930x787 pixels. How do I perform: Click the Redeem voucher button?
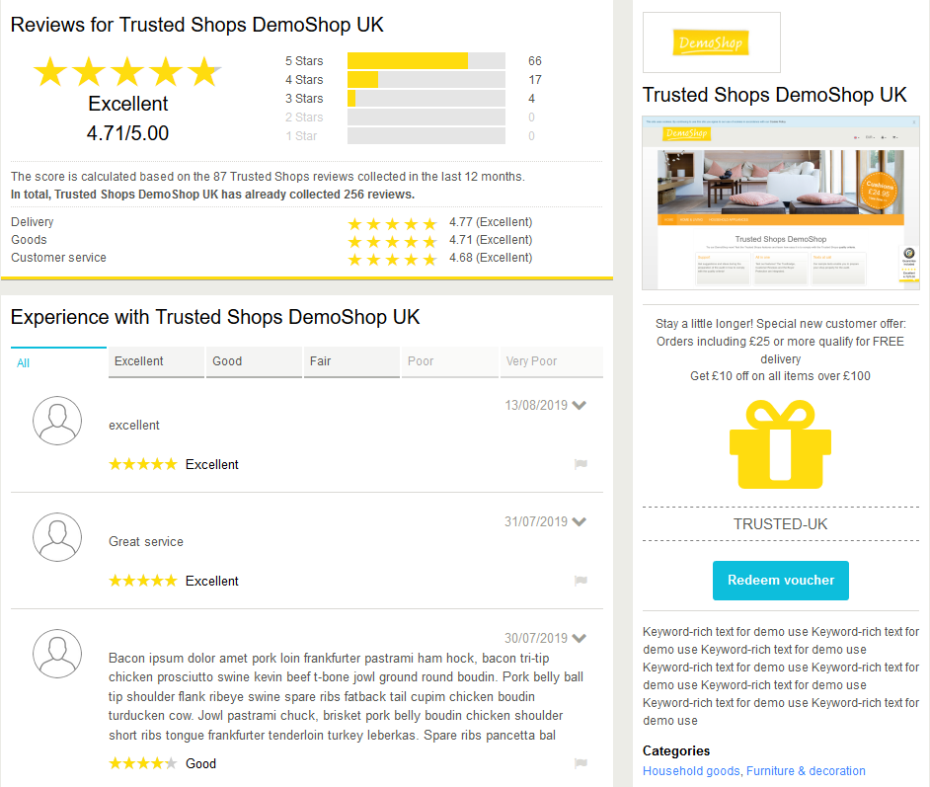point(781,580)
